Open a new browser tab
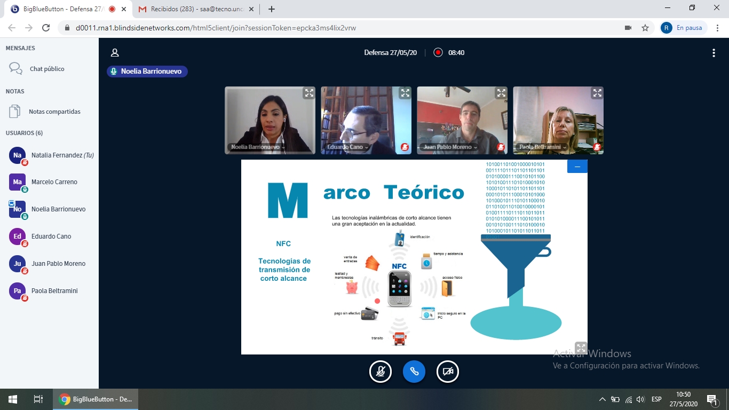The height and width of the screenshot is (410, 729). [272, 9]
